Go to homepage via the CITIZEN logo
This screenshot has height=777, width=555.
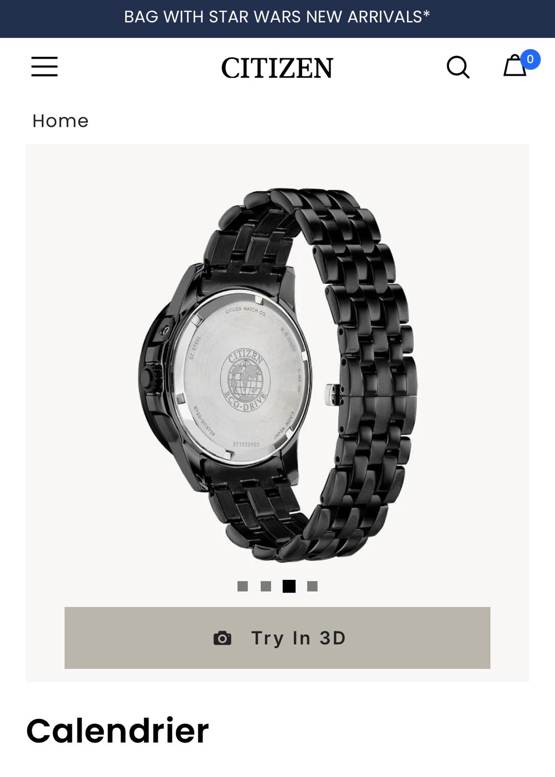pyautogui.click(x=277, y=68)
